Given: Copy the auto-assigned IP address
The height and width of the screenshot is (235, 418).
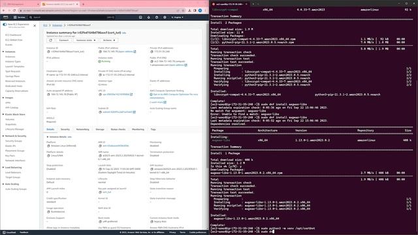Looking at the screenshot, I should [x=48, y=94].
